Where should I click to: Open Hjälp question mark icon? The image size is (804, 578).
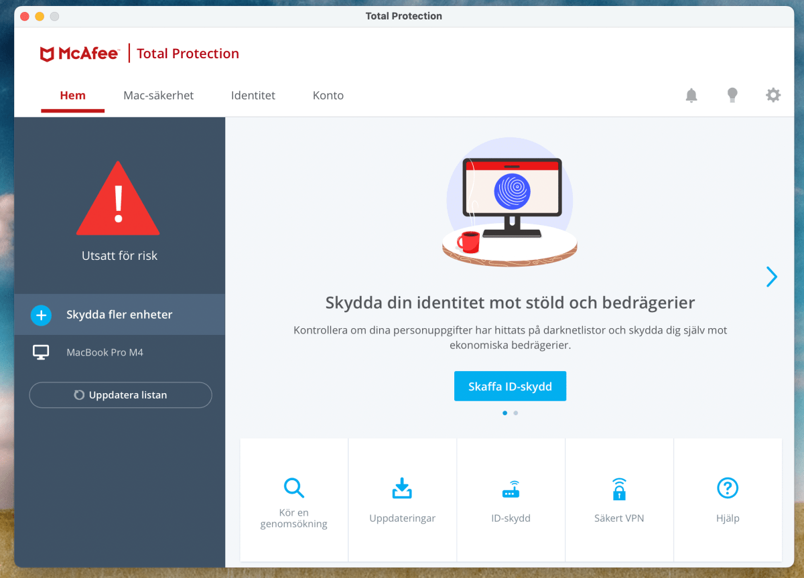[727, 488]
